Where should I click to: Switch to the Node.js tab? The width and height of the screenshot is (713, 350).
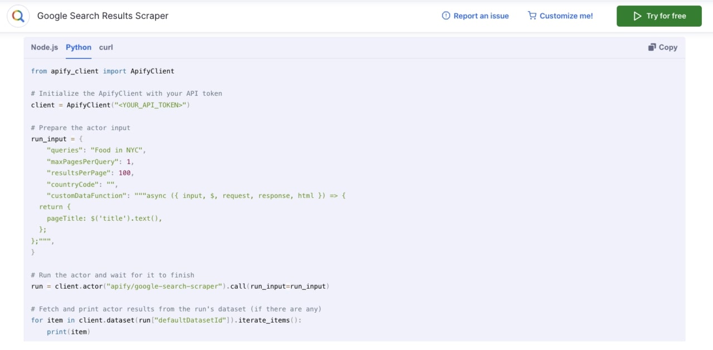(x=44, y=47)
